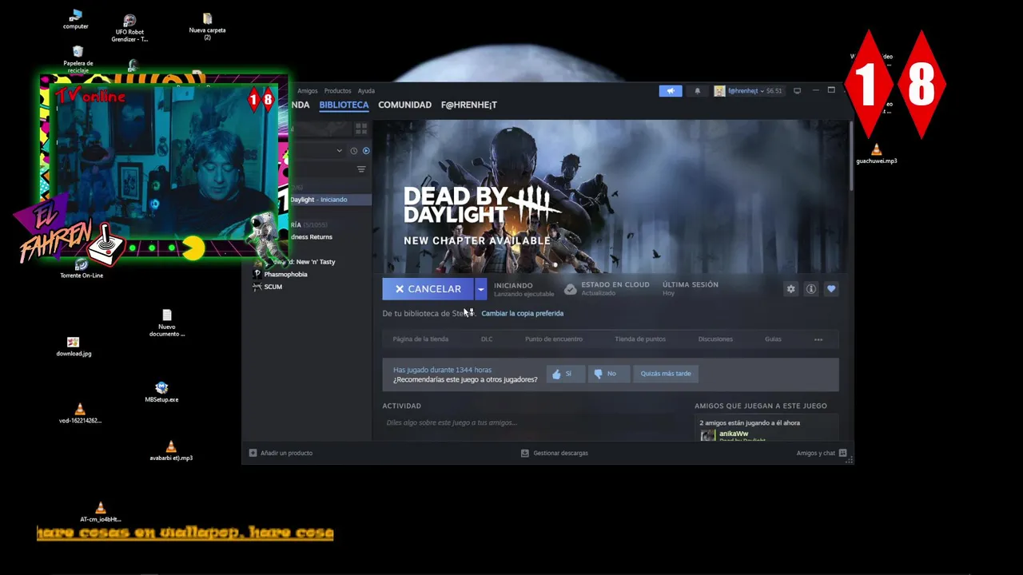Open Ayuda menu

point(366,91)
